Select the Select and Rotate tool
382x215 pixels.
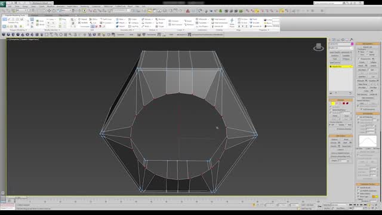(x=54, y=11)
